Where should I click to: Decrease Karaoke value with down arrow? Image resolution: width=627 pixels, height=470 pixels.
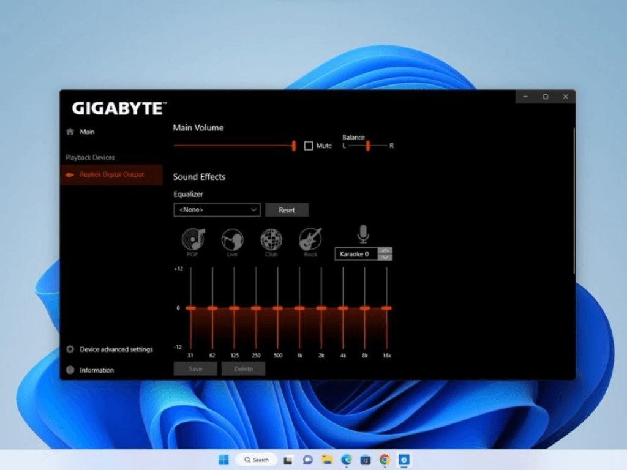click(386, 256)
